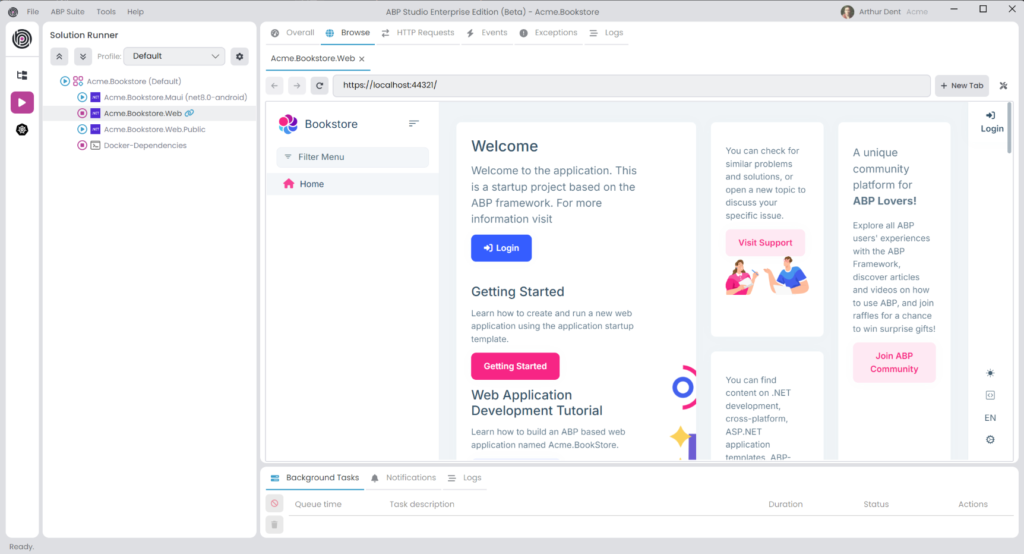
Task: Select Home in the Bookstore menu
Action: point(352,184)
